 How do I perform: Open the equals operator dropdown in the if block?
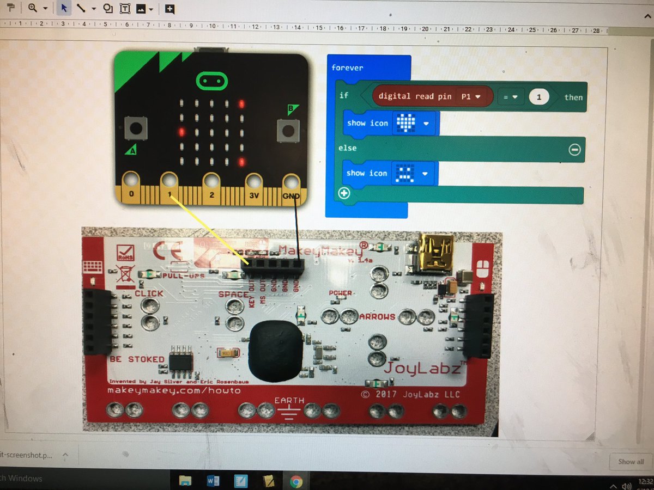click(x=511, y=97)
